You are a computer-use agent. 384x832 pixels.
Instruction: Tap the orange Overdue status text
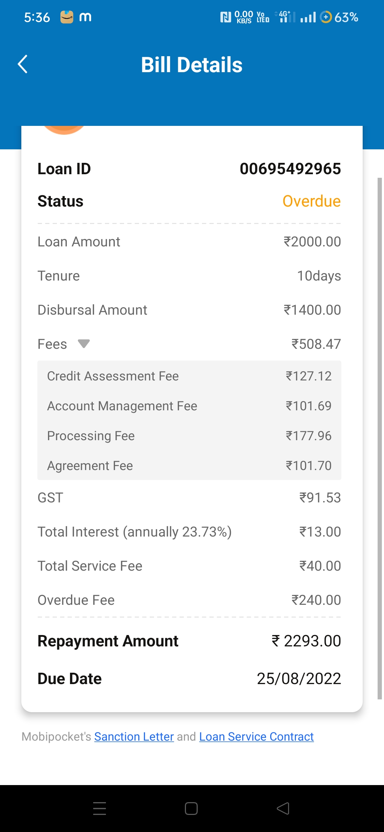(x=311, y=201)
